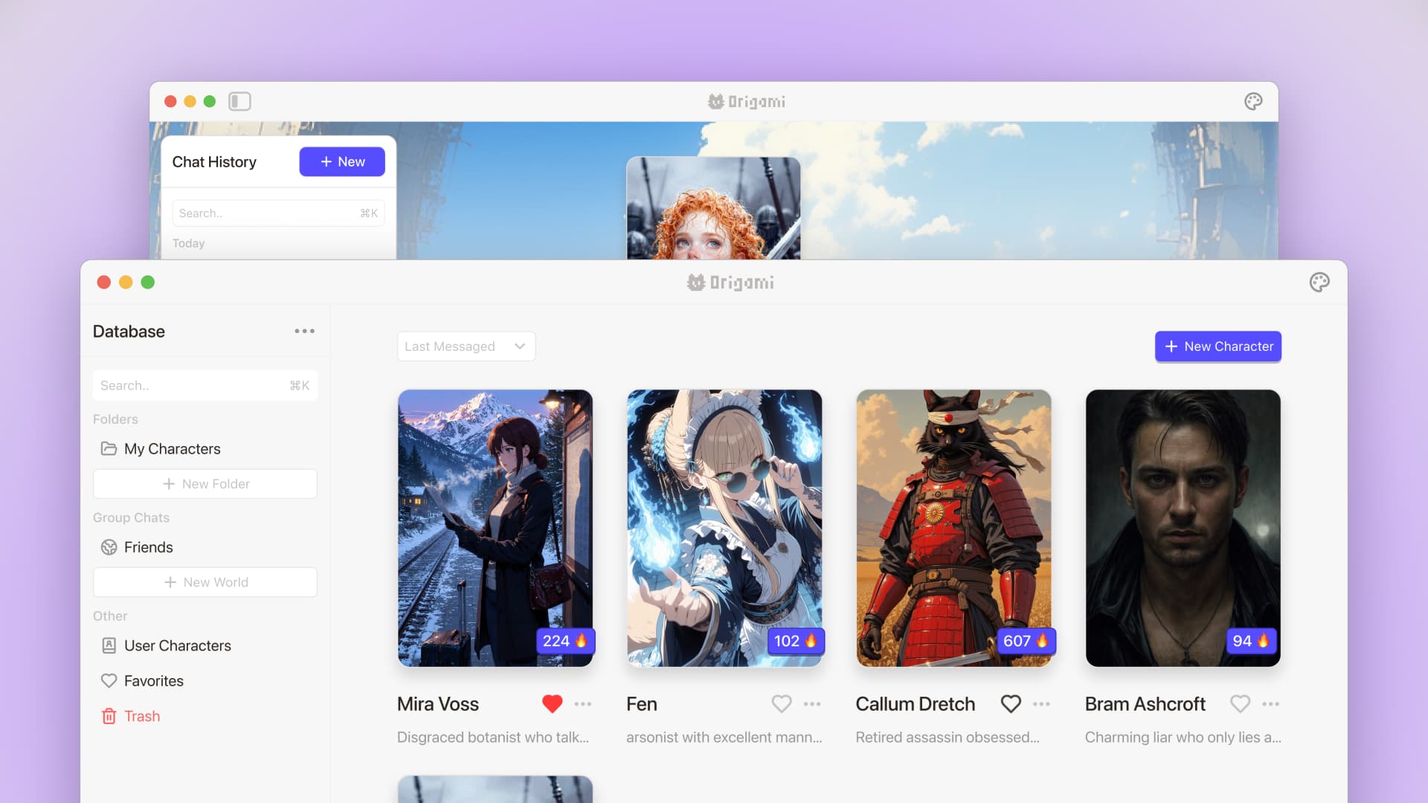Click the User Characters icon
This screenshot has width=1428, height=803.
click(109, 645)
